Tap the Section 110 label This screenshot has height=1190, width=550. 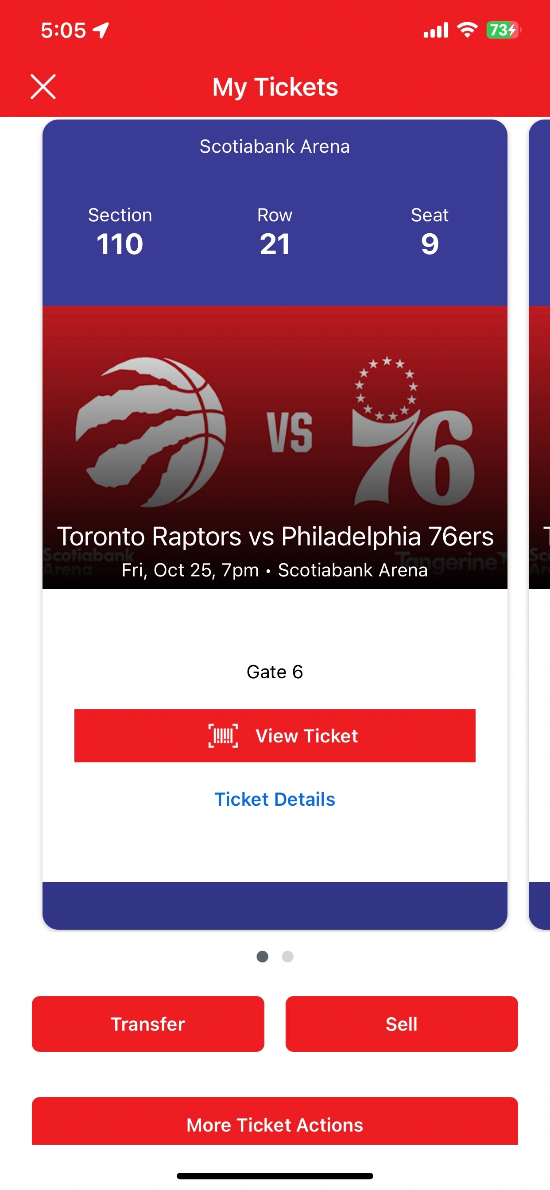pos(120,232)
